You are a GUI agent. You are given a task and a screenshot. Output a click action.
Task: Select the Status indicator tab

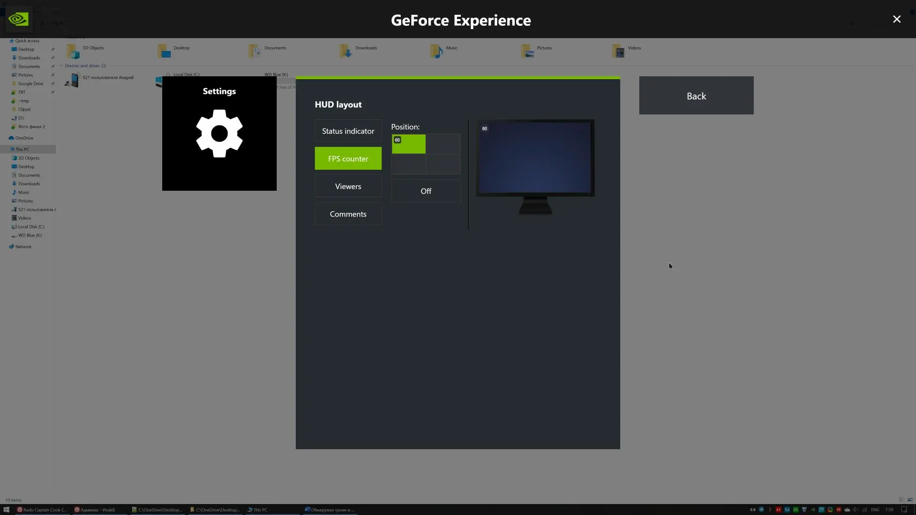tap(348, 131)
